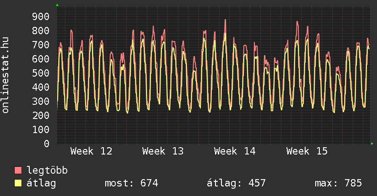Click the Week 12 axis label
Viewport: 377px width, 196px height.
[92, 151]
